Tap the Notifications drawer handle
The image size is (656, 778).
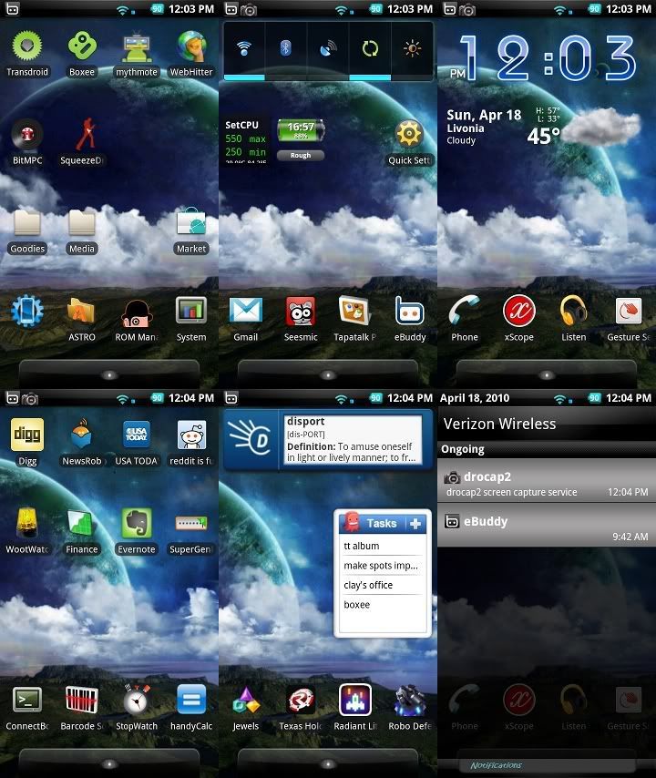pyautogui.click(x=547, y=765)
